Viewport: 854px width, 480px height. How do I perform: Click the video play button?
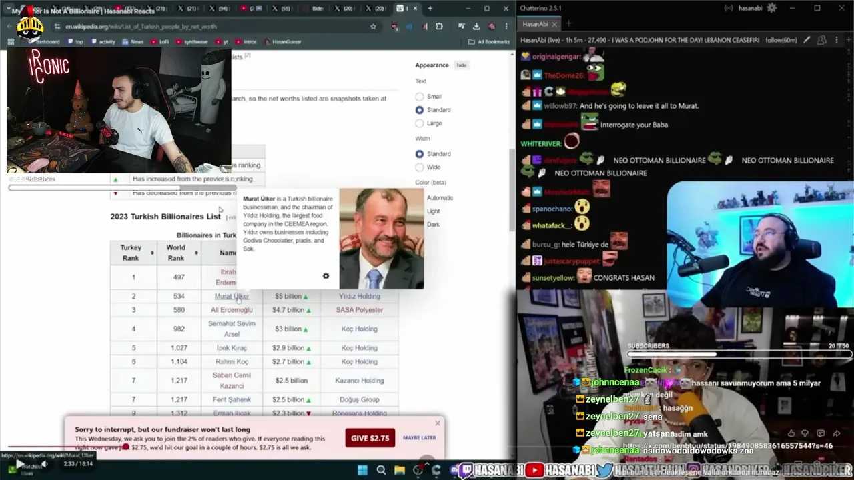coord(19,464)
